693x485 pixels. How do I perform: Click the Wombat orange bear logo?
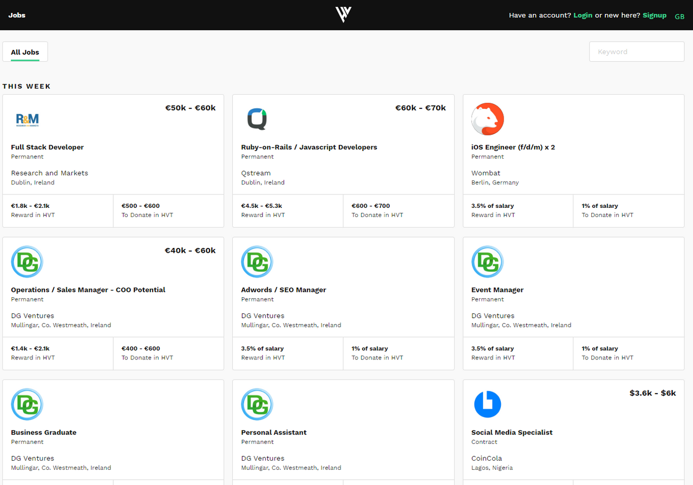tap(487, 119)
